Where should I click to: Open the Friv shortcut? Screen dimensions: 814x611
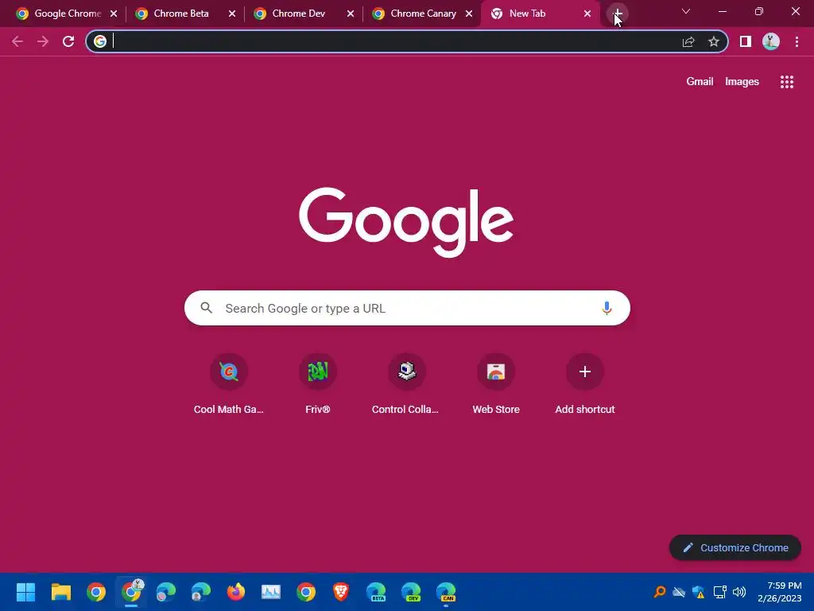(318, 384)
